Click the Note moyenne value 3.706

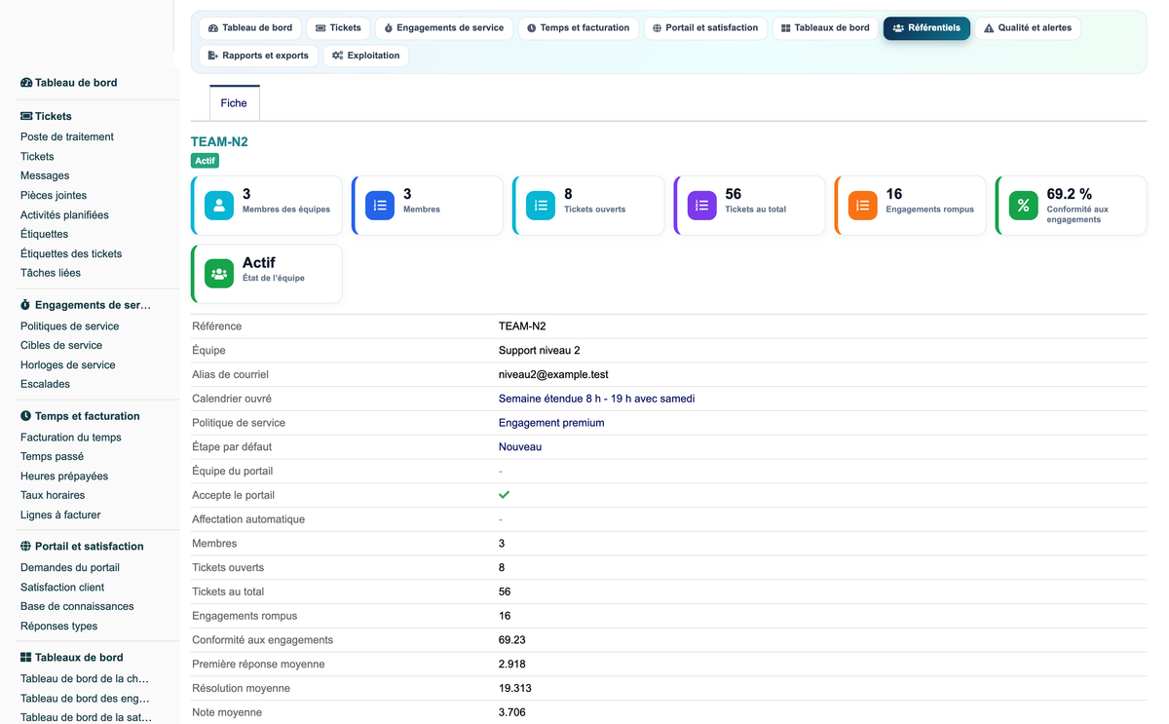click(512, 713)
